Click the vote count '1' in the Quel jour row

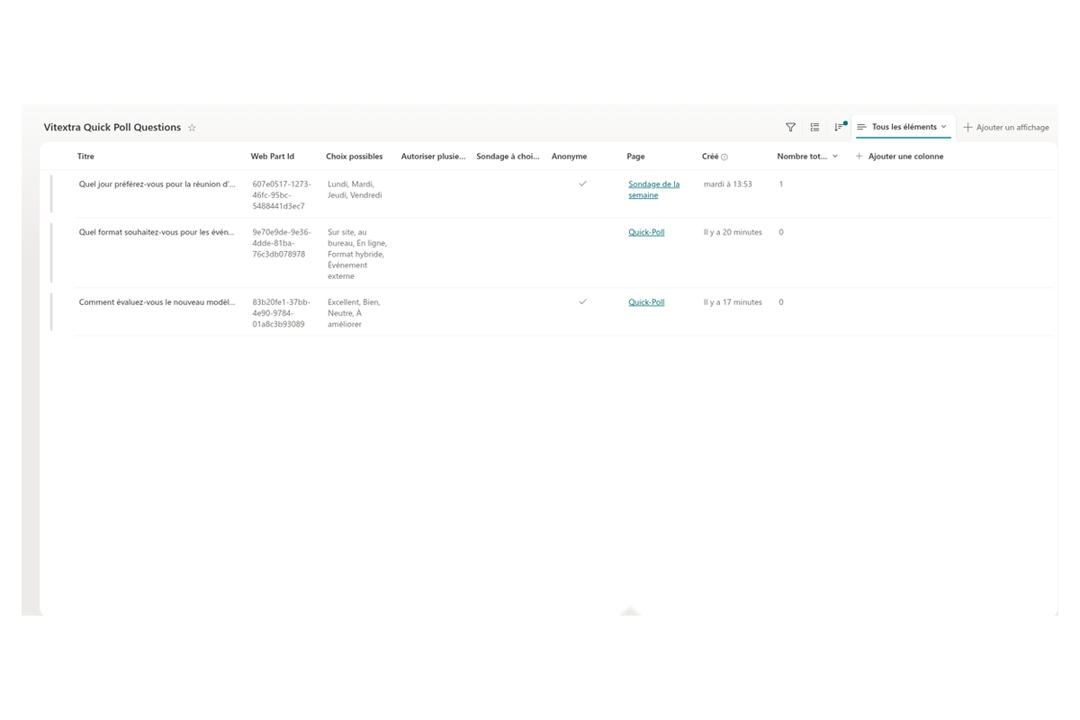(781, 184)
